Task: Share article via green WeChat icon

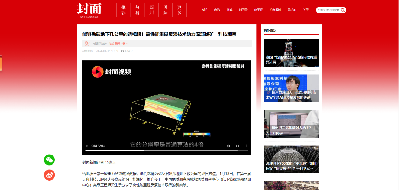Action: click(49, 160)
